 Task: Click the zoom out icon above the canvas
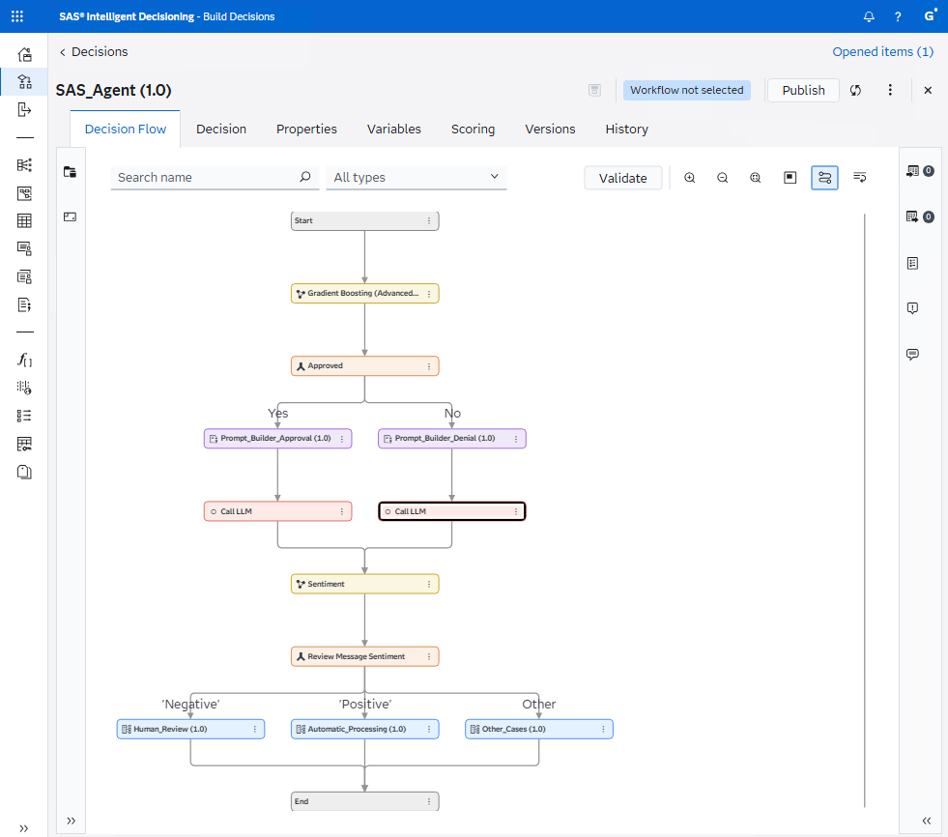tap(723, 178)
